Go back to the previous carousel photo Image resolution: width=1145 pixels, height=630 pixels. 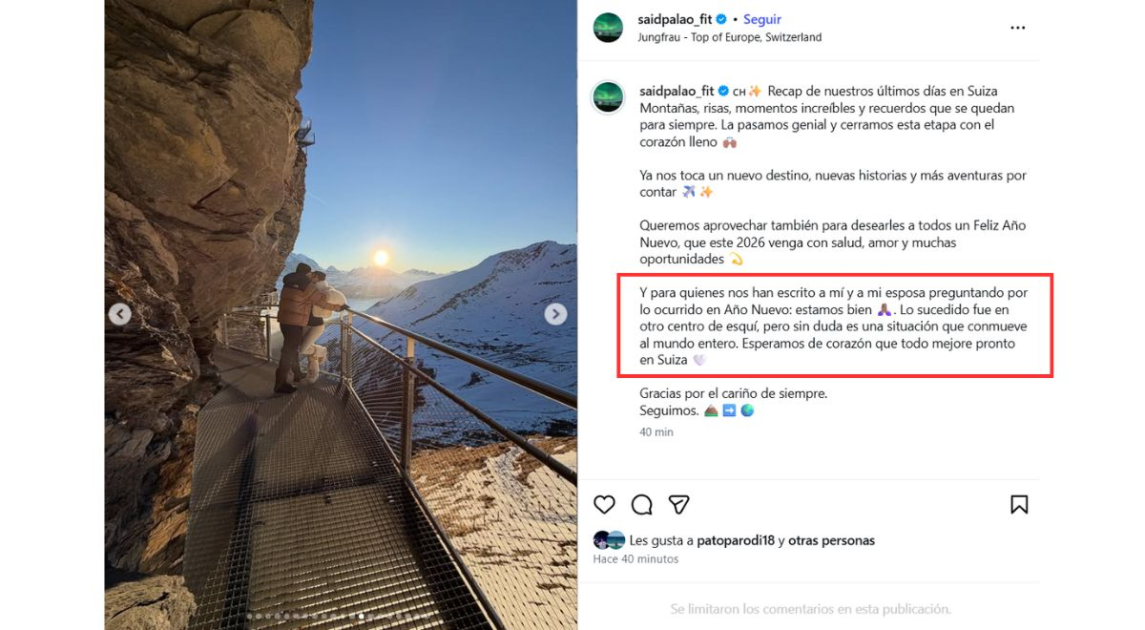point(119,314)
